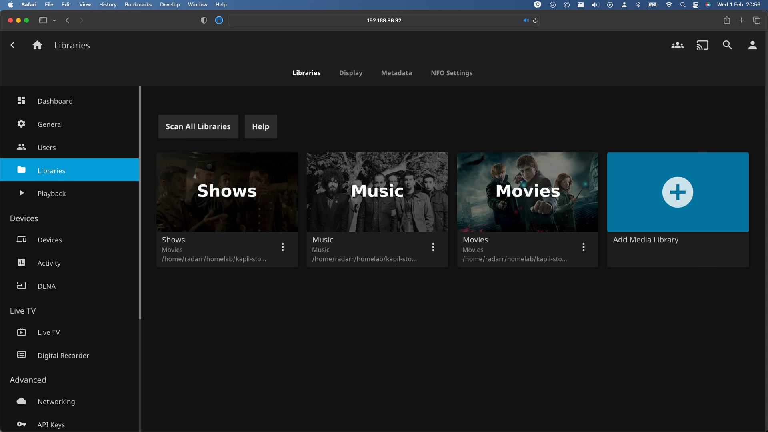The width and height of the screenshot is (768, 432).
Task: Open options menu for Movies library
Action: [x=584, y=247]
